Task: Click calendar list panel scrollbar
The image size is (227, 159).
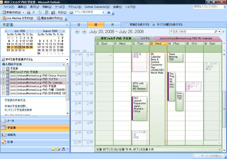Action: point(68,83)
